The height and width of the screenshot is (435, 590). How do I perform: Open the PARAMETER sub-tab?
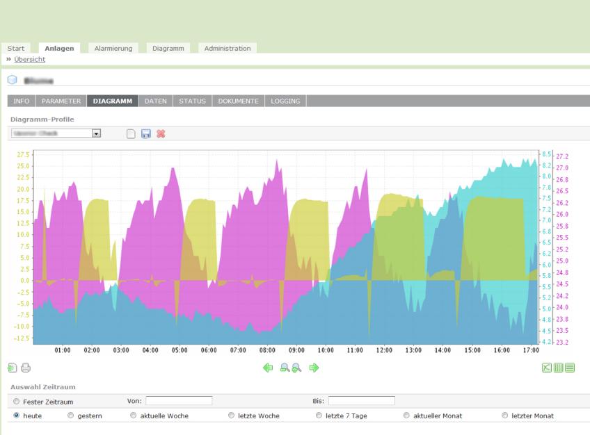pyautogui.click(x=61, y=101)
